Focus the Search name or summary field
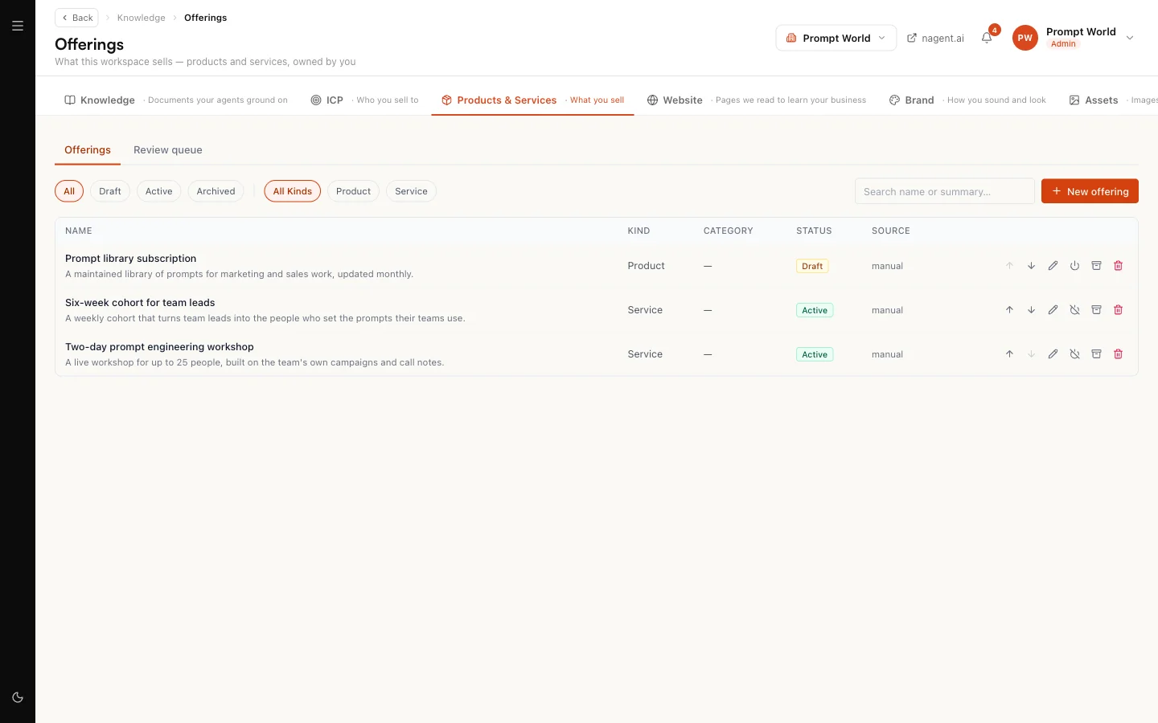Viewport: 1158px width, 723px height. click(x=945, y=191)
